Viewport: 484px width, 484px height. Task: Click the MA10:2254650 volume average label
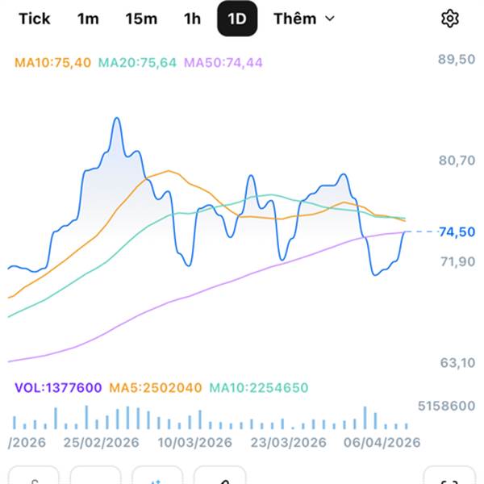259,388
